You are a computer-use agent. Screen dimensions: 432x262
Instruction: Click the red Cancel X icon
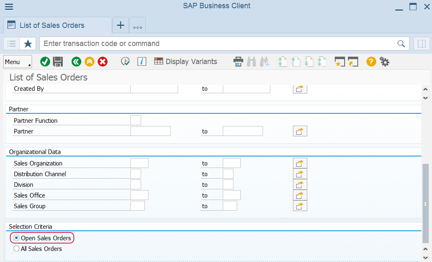click(x=103, y=62)
